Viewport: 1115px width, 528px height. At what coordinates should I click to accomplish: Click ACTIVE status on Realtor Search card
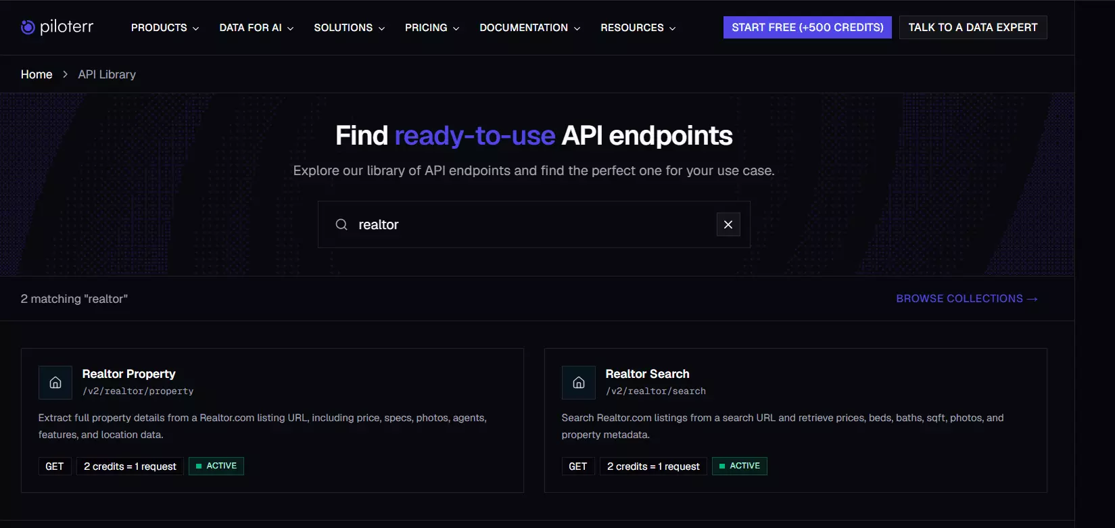point(740,466)
